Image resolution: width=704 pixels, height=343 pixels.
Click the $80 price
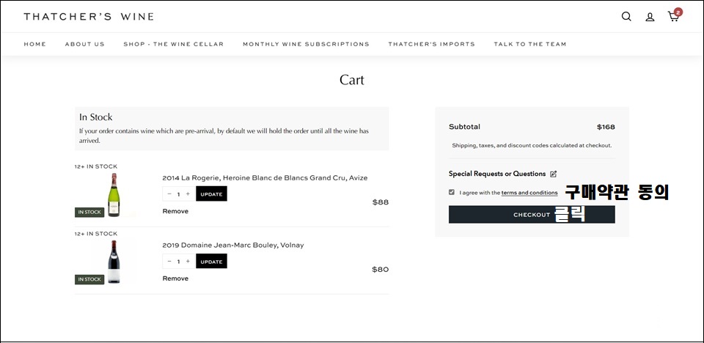(381, 270)
